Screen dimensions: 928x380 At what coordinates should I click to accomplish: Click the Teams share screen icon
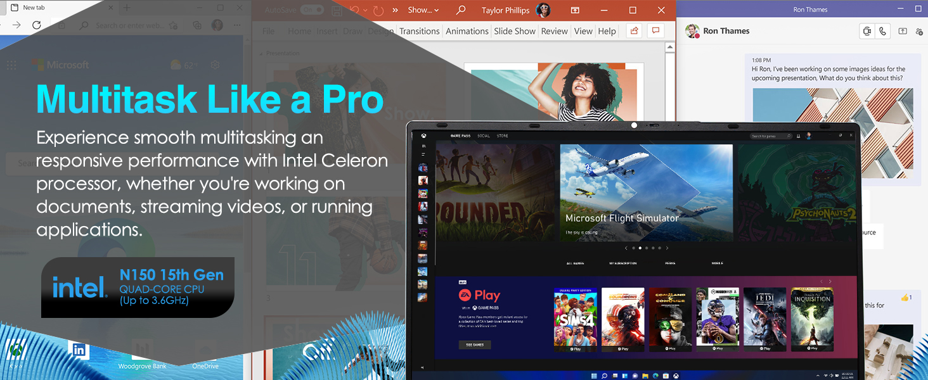point(903,31)
